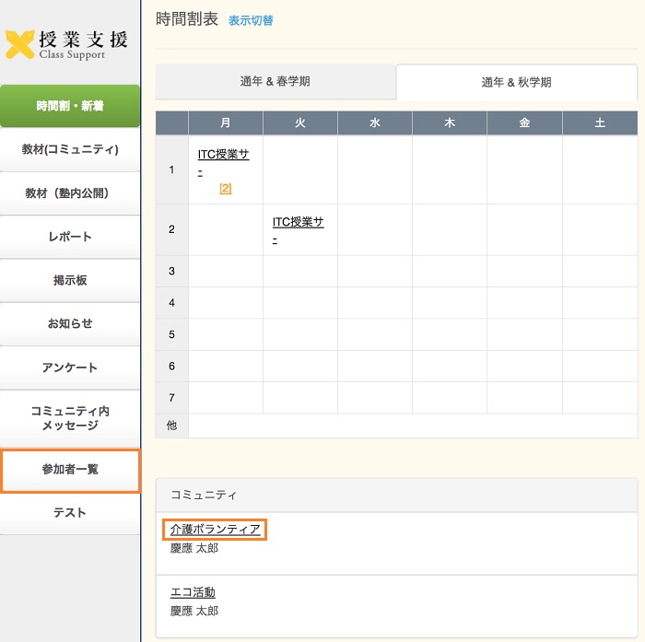Viewport: 645px width, 642px height.
Task: Select 教材(塾内公開) in the sidebar
Action: tap(70, 193)
